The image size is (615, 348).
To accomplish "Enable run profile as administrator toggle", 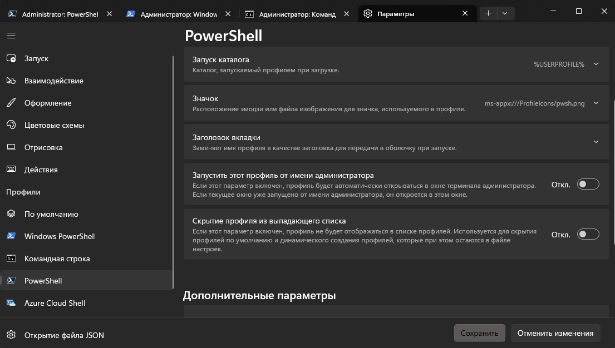I will (588, 184).
